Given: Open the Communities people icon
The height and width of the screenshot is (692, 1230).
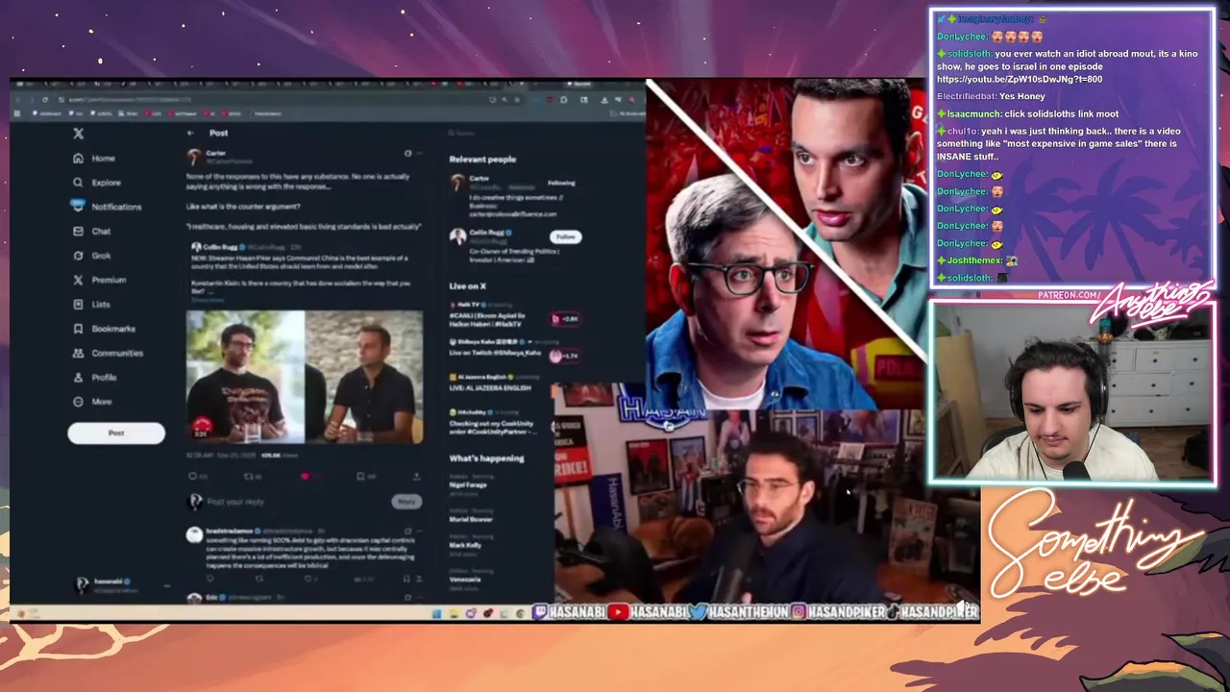Looking at the screenshot, I should 79,353.
